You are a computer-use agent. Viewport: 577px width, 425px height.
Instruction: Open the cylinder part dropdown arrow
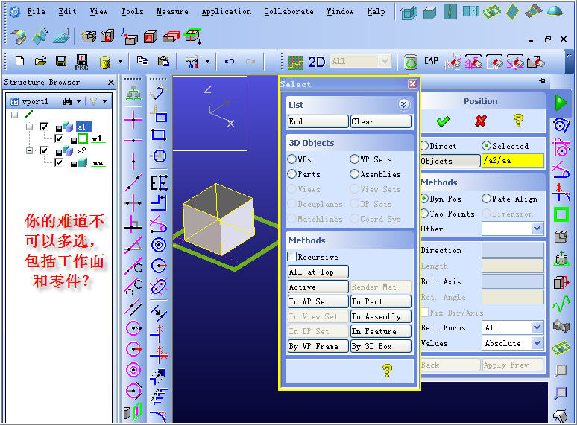pyautogui.click(x=120, y=61)
